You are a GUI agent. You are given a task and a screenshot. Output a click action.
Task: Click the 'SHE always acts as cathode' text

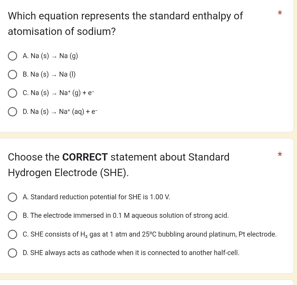(x=131, y=253)
